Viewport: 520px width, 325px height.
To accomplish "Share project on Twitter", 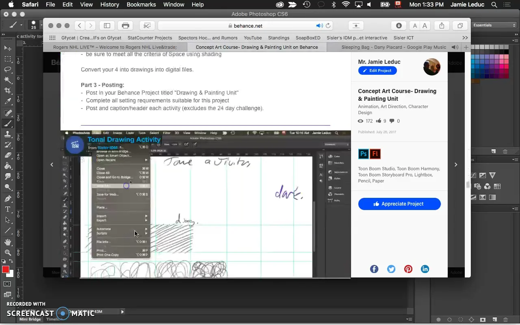I will coord(391,269).
